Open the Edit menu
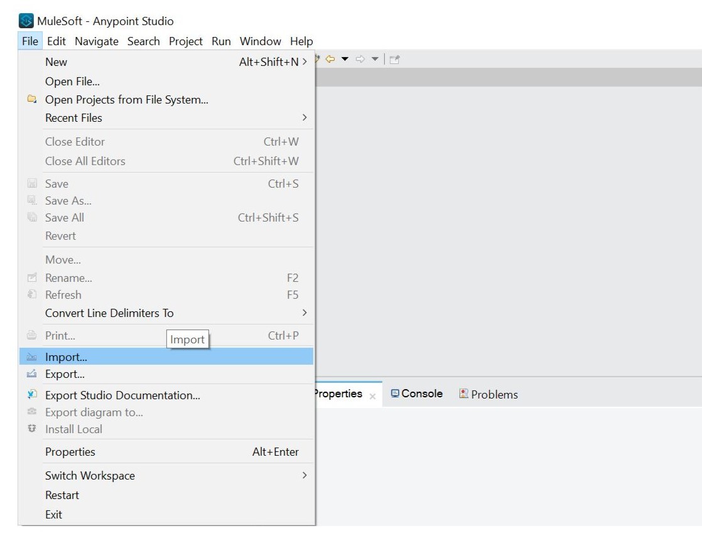 [x=56, y=41]
